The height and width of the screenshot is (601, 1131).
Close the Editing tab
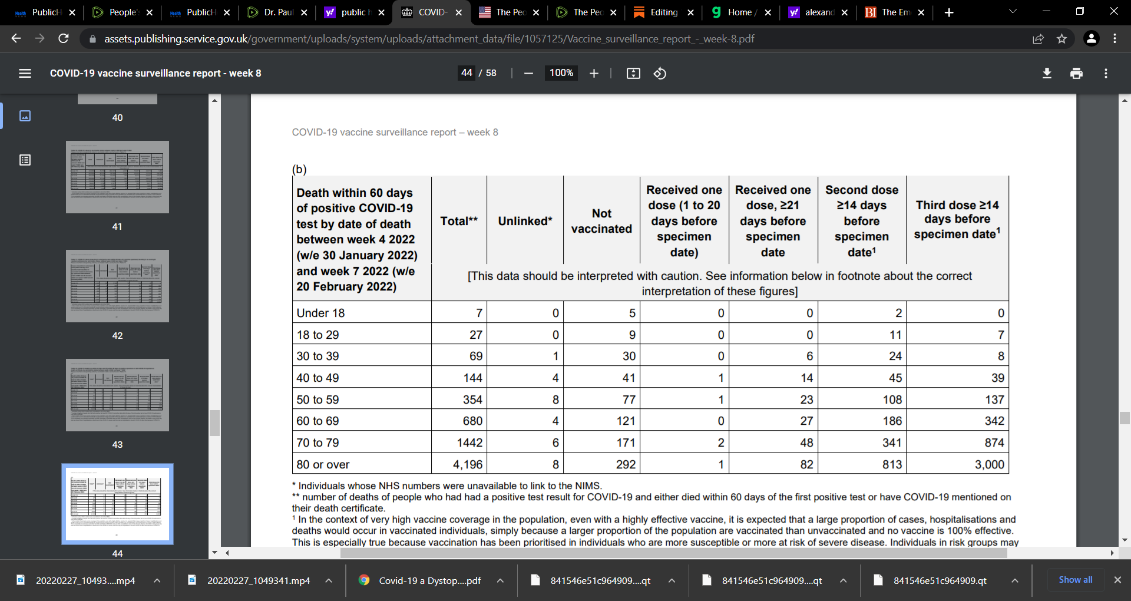tap(690, 12)
